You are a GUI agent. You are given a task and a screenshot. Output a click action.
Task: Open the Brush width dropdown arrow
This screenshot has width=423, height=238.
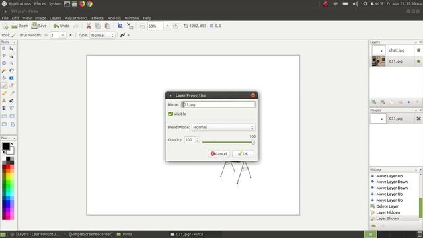tap(63, 35)
